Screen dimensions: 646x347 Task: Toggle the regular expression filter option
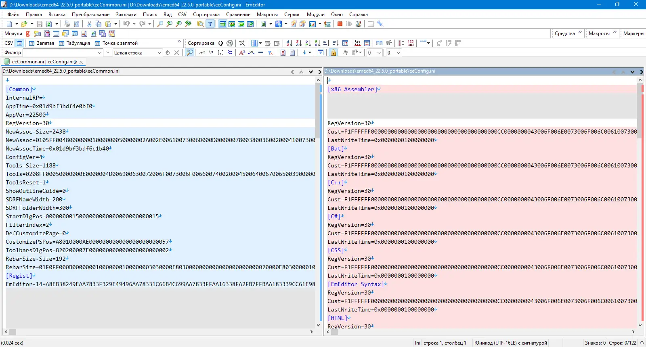coord(202,53)
